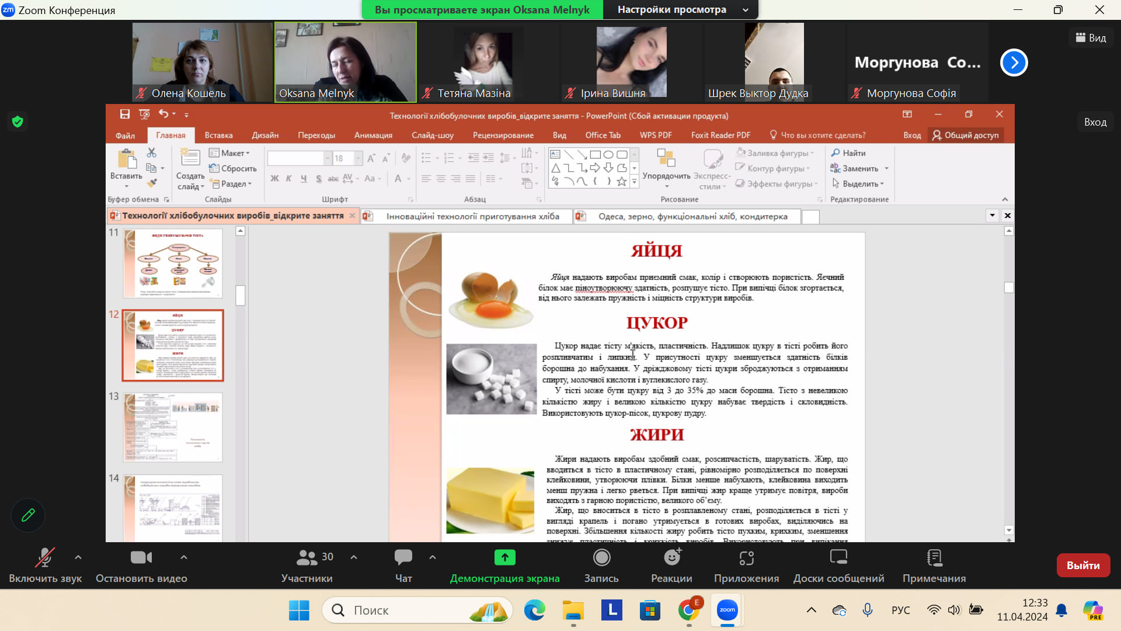Stop the camera with the Остановить видео button
The height and width of the screenshot is (631, 1121).
pos(141,558)
